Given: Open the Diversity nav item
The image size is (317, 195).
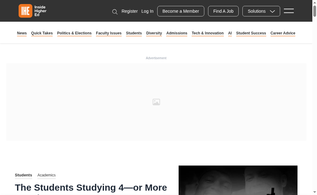Looking at the screenshot, I should pyautogui.click(x=154, y=33).
